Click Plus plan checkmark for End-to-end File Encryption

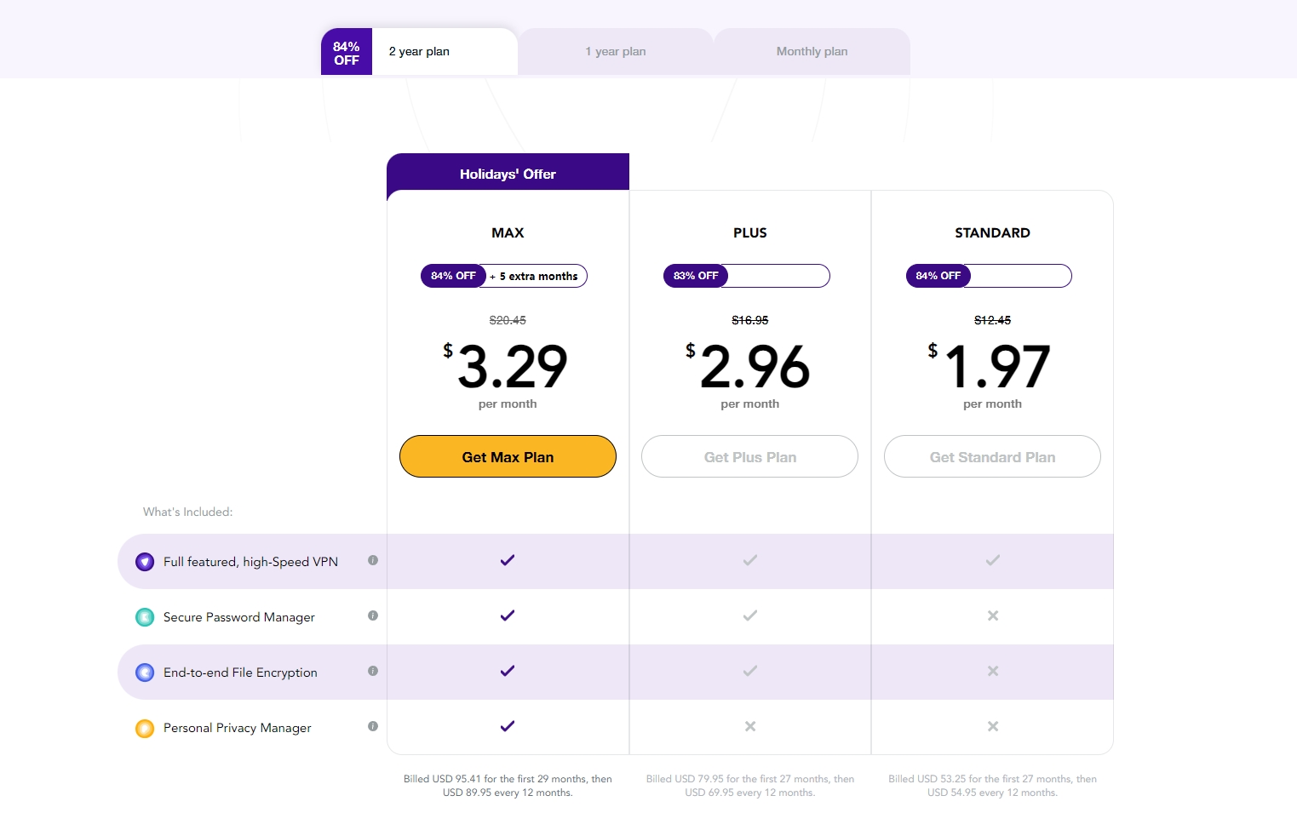750,671
